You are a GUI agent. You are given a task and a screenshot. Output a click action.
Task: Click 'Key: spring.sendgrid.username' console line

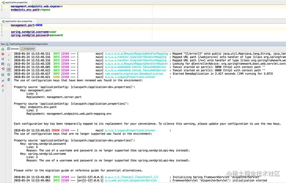point(43,154)
